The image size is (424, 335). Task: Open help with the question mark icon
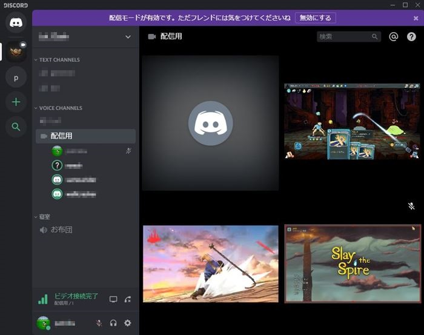411,36
